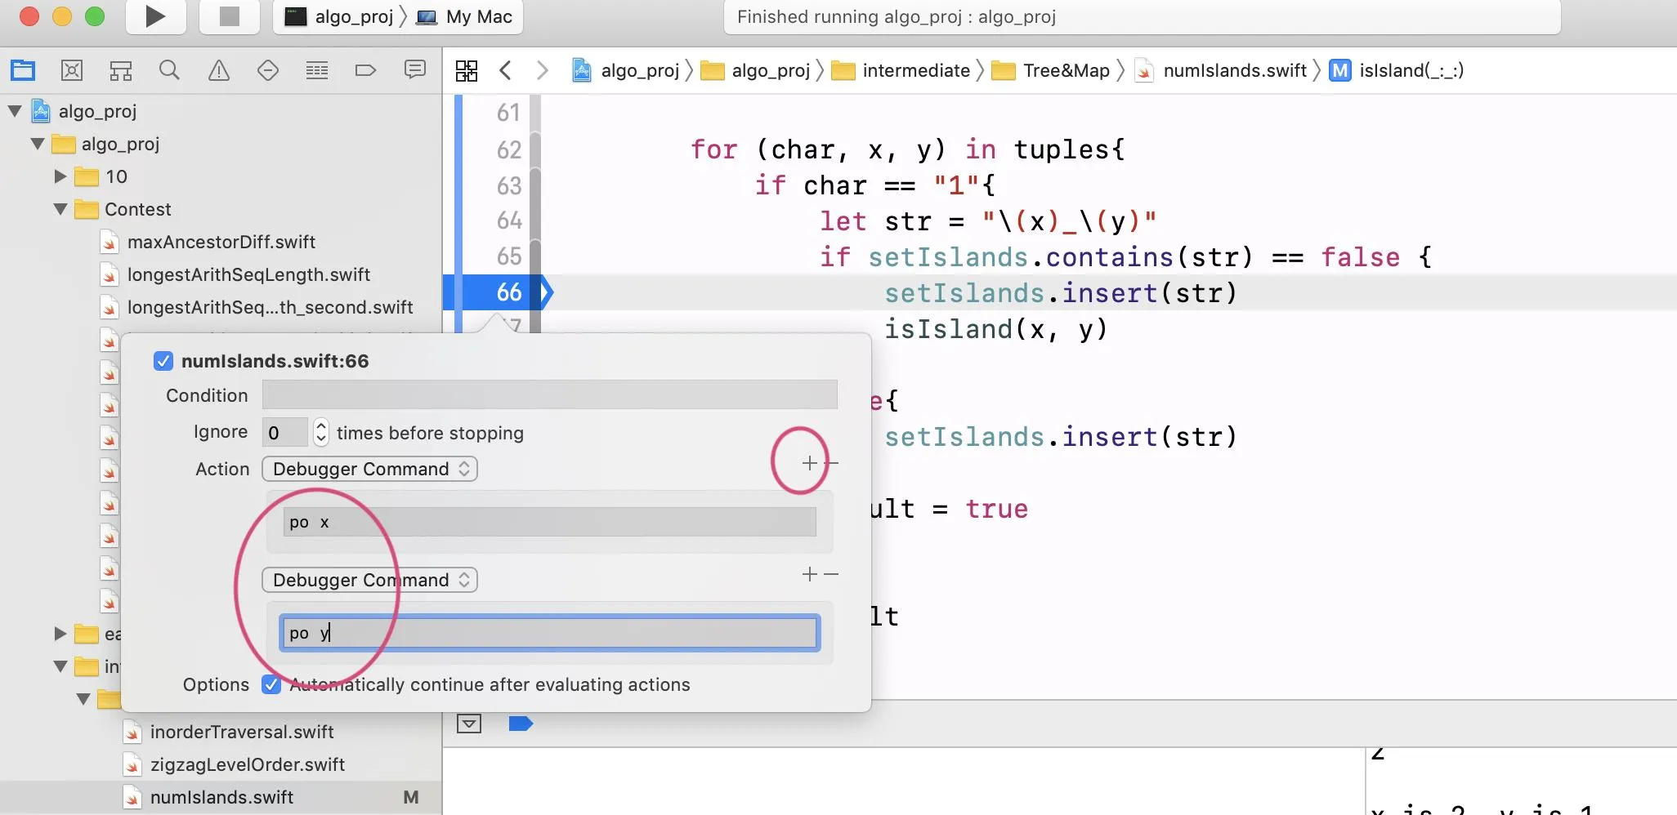Click the for (char, x, y) in tuples line
Screen dimensions: 1677x815
(x=907, y=149)
